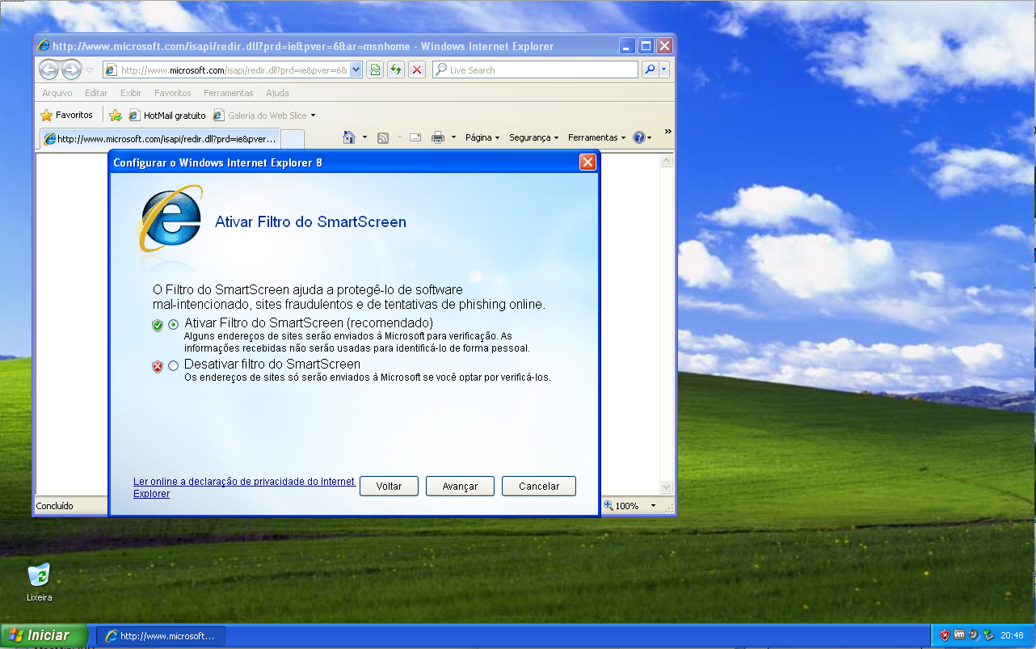Click the Add to Favorites Bar icon

(x=116, y=116)
